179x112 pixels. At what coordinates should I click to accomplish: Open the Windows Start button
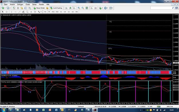pyautogui.click(x=3, y=110)
